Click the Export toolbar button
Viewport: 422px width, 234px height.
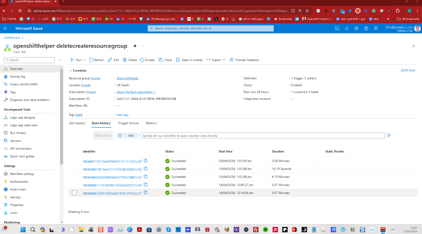[214, 60]
